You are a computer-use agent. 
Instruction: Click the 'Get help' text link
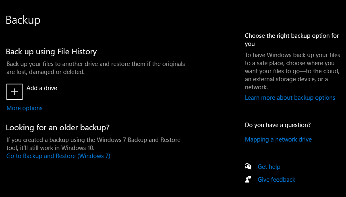pos(269,167)
